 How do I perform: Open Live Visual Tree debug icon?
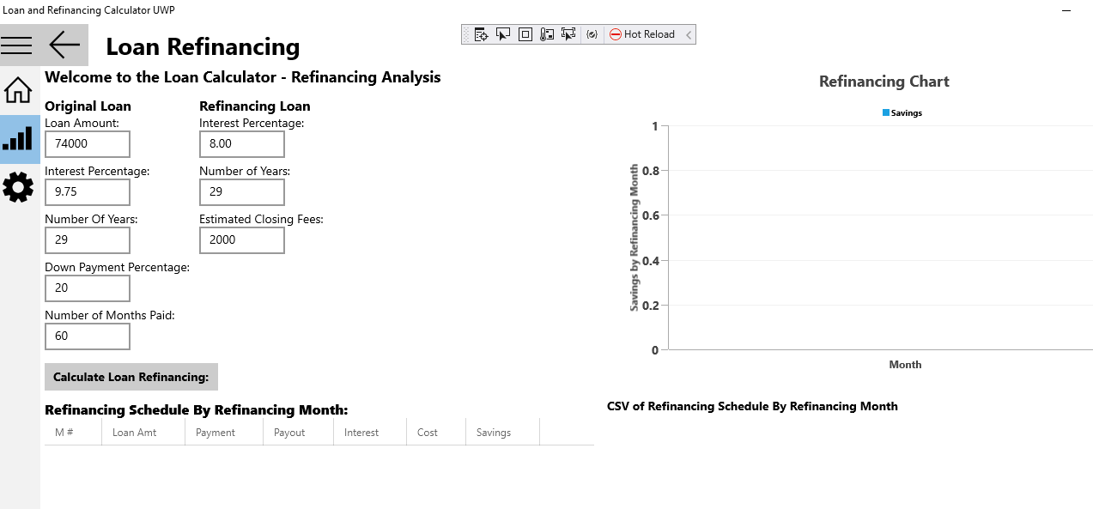pos(482,34)
